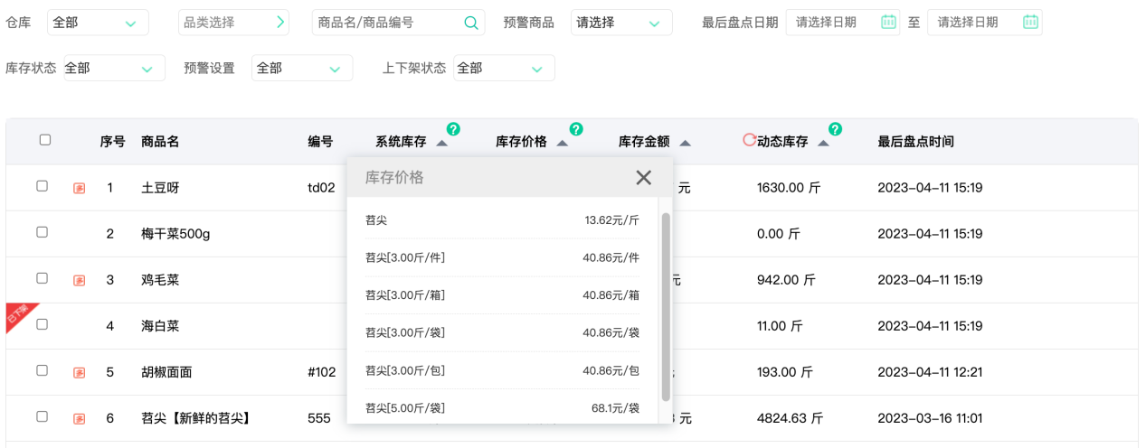Viewport: 1146px width, 448px height.
Task: Click help icon beside 动态库存 header
Action: 835,129
